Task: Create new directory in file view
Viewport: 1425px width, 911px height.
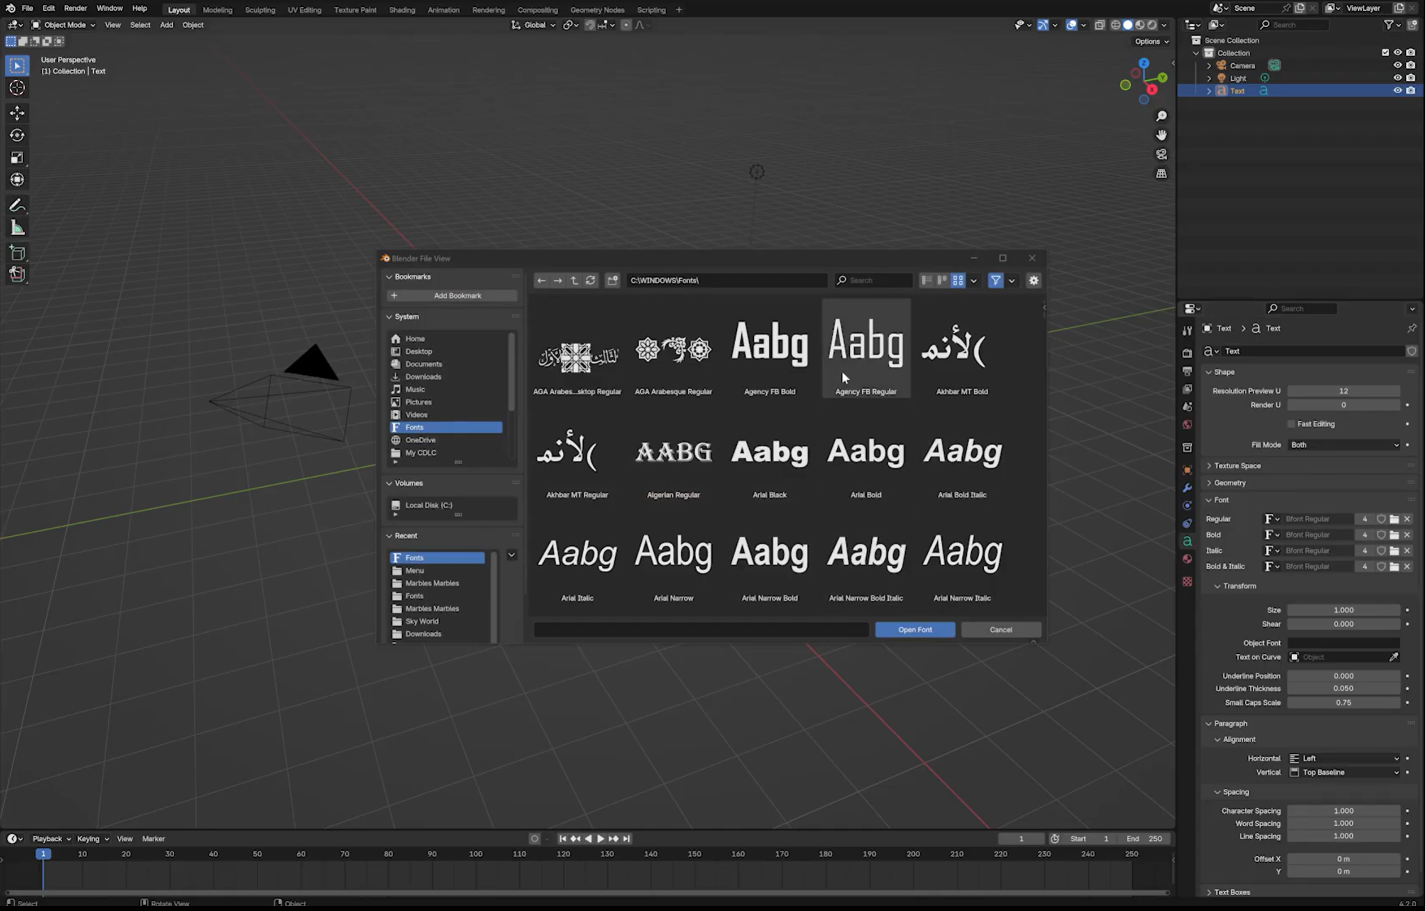Action: [x=612, y=280]
